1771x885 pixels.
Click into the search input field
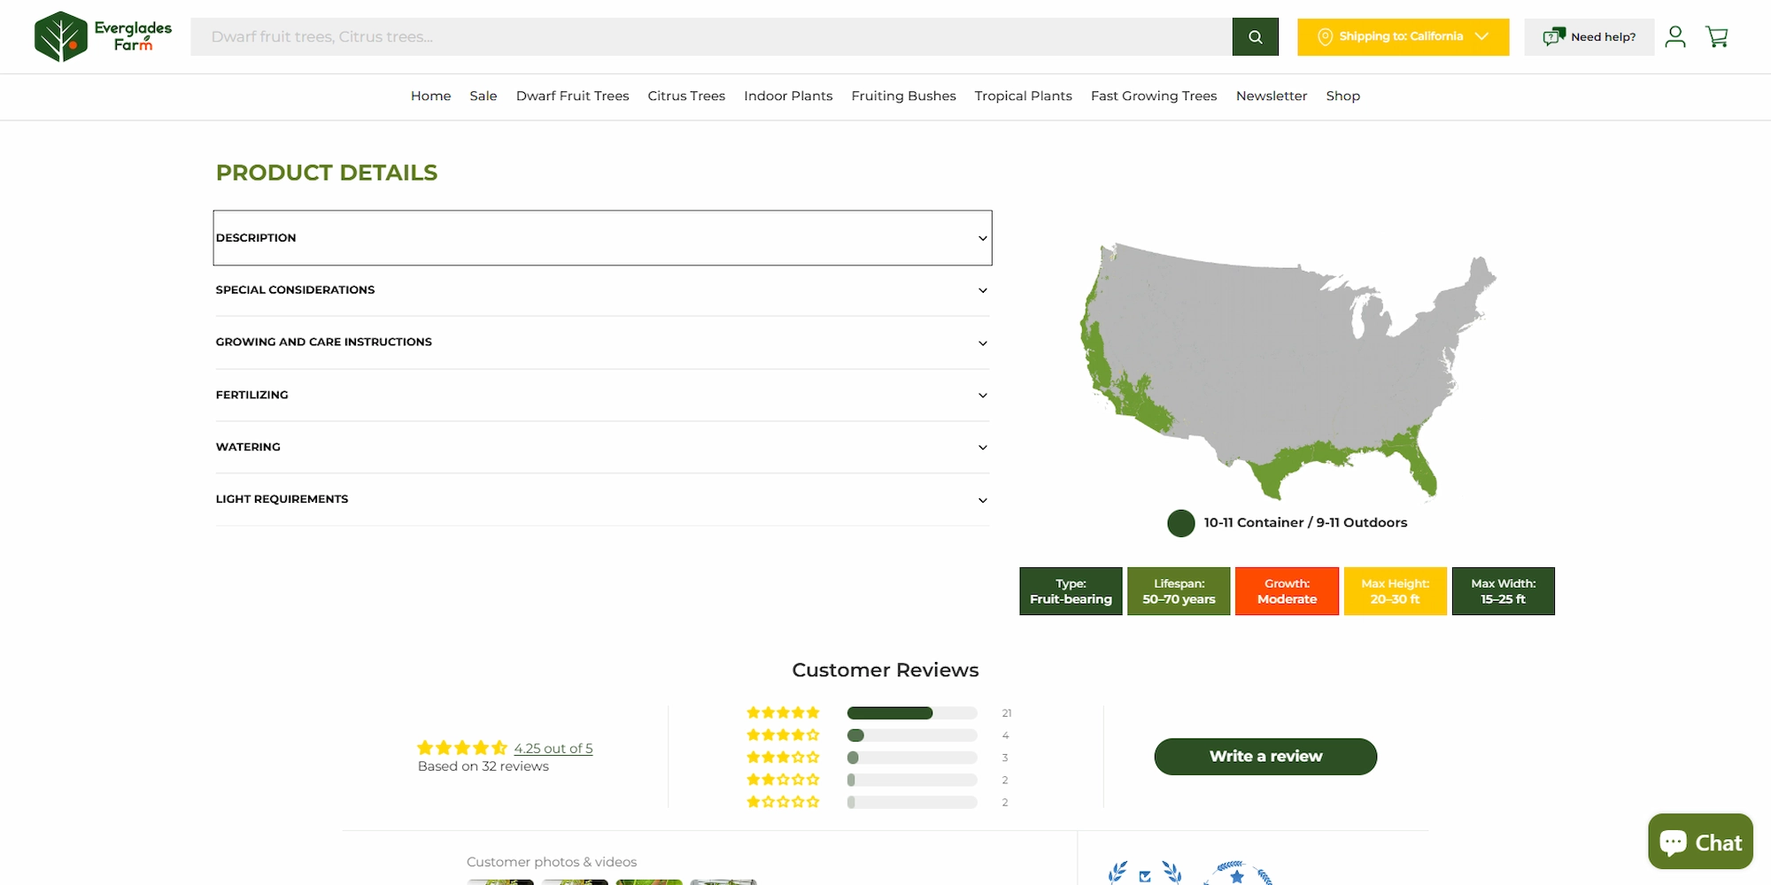710,37
